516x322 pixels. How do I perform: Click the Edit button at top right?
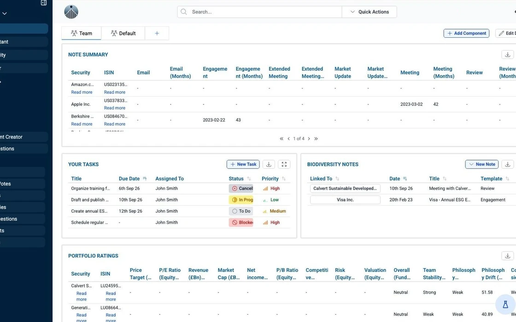[506, 33]
